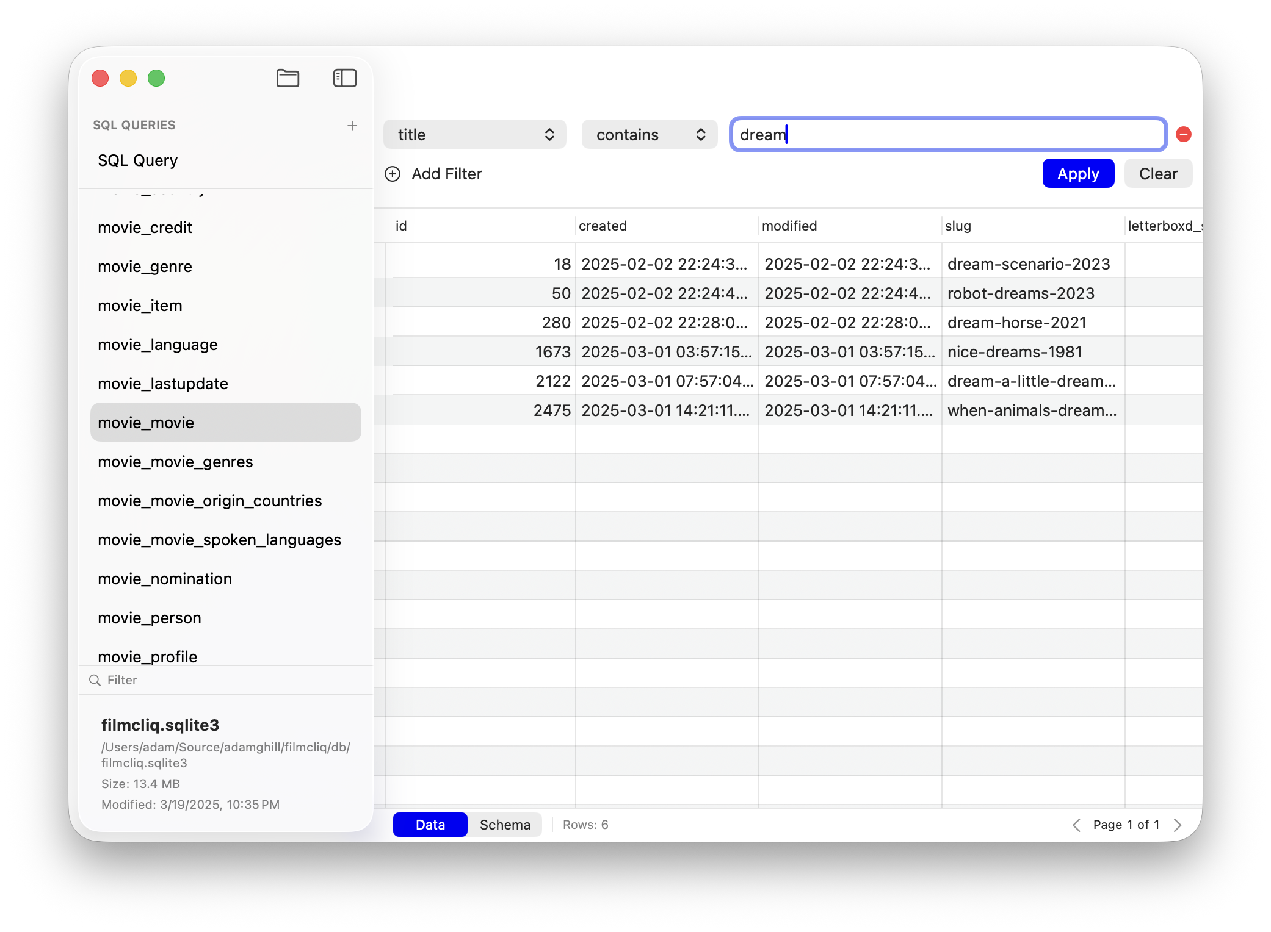Image resolution: width=1271 pixels, height=932 pixels.
Task: Open database file with folder icon
Action: (288, 78)
